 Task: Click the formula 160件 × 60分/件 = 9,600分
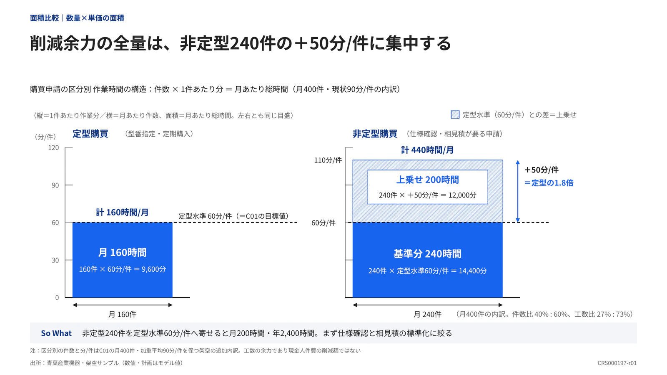(123, 269)
